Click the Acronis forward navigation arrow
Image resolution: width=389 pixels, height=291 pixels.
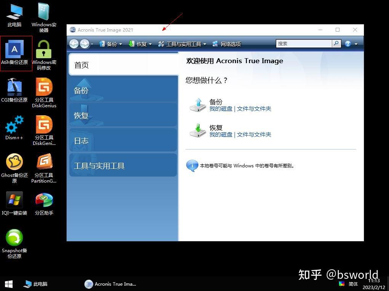click(x=85, y=44)
